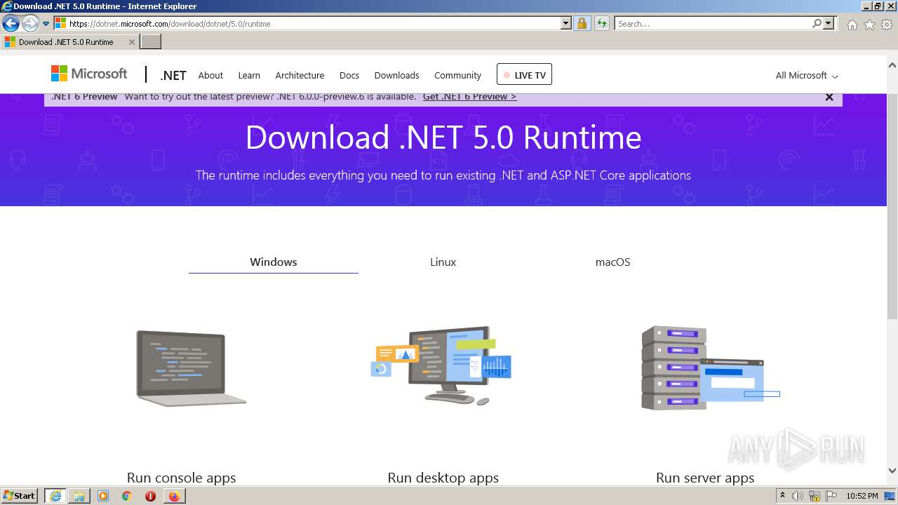Launch Firefox from the taskbar
The height and width of the screenshot is (505, 898).
(x=174, y=496)
